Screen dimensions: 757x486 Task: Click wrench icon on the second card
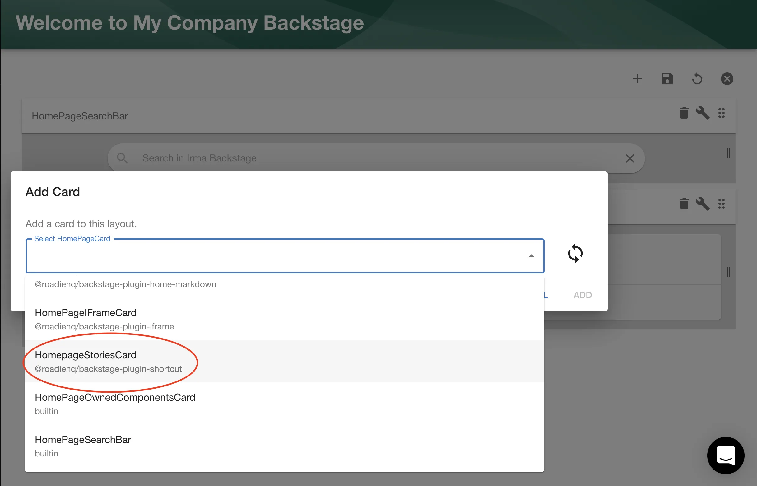[703, 204]
